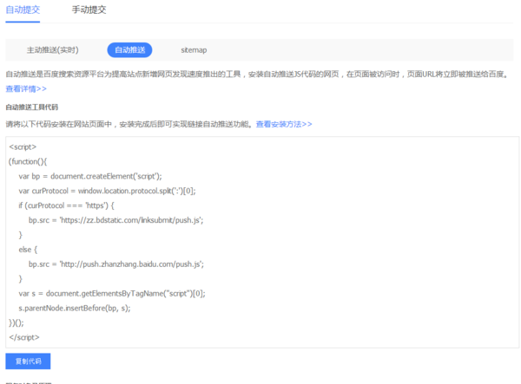521x384 pixels.
Task: Select the 自动推送 pill tab
Action: (129, 50)
